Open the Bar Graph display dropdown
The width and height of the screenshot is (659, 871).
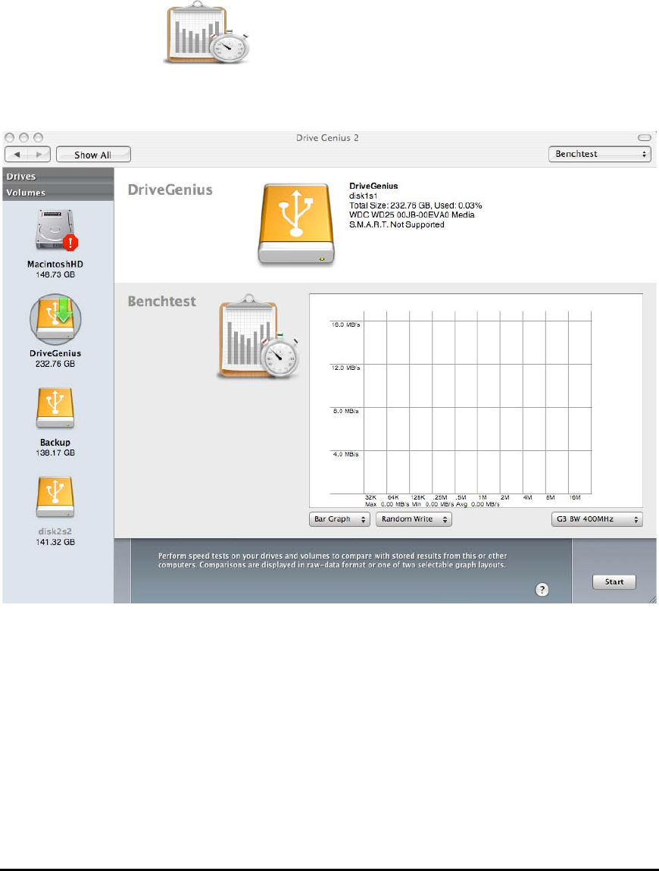[339, 519]
